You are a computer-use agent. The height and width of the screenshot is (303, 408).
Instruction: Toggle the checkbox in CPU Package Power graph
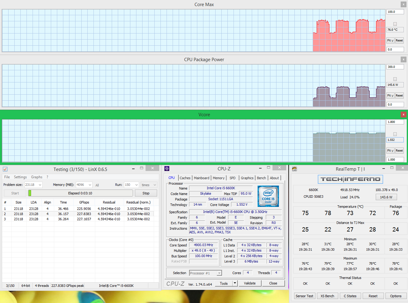[395, 79]
